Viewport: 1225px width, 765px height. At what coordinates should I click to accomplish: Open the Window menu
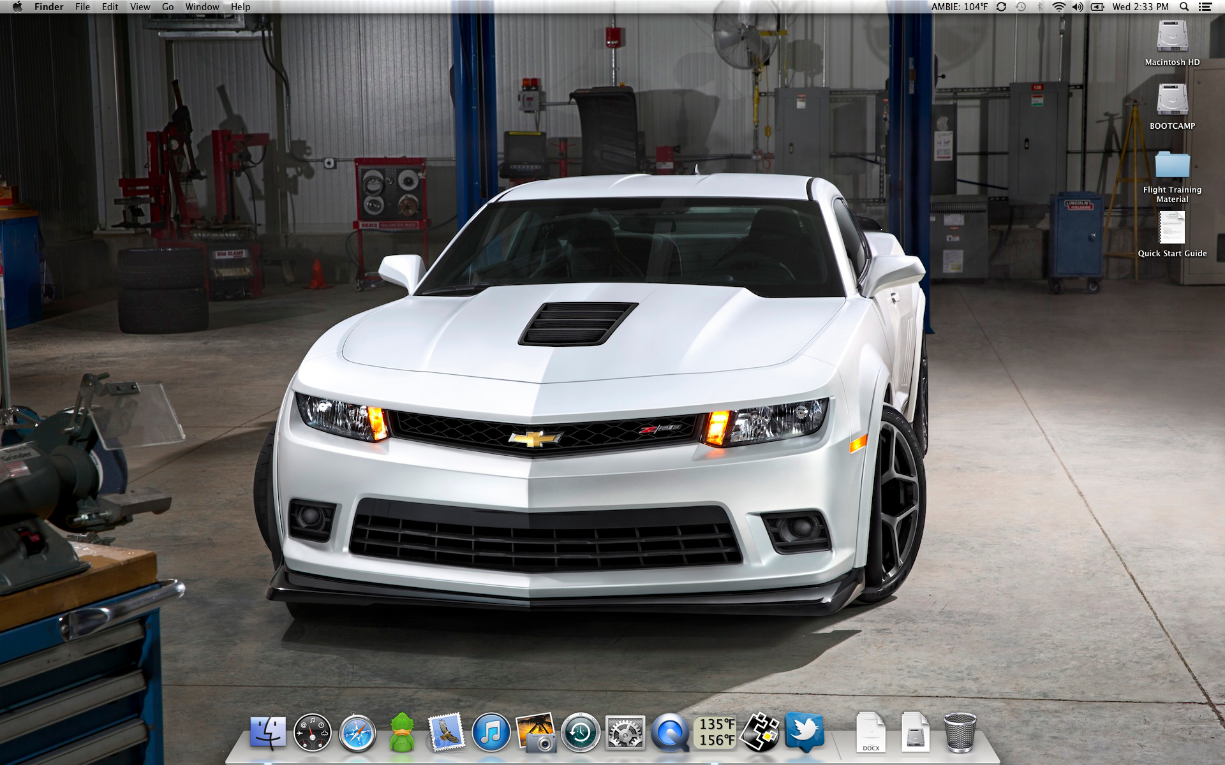tap(202, 7)
